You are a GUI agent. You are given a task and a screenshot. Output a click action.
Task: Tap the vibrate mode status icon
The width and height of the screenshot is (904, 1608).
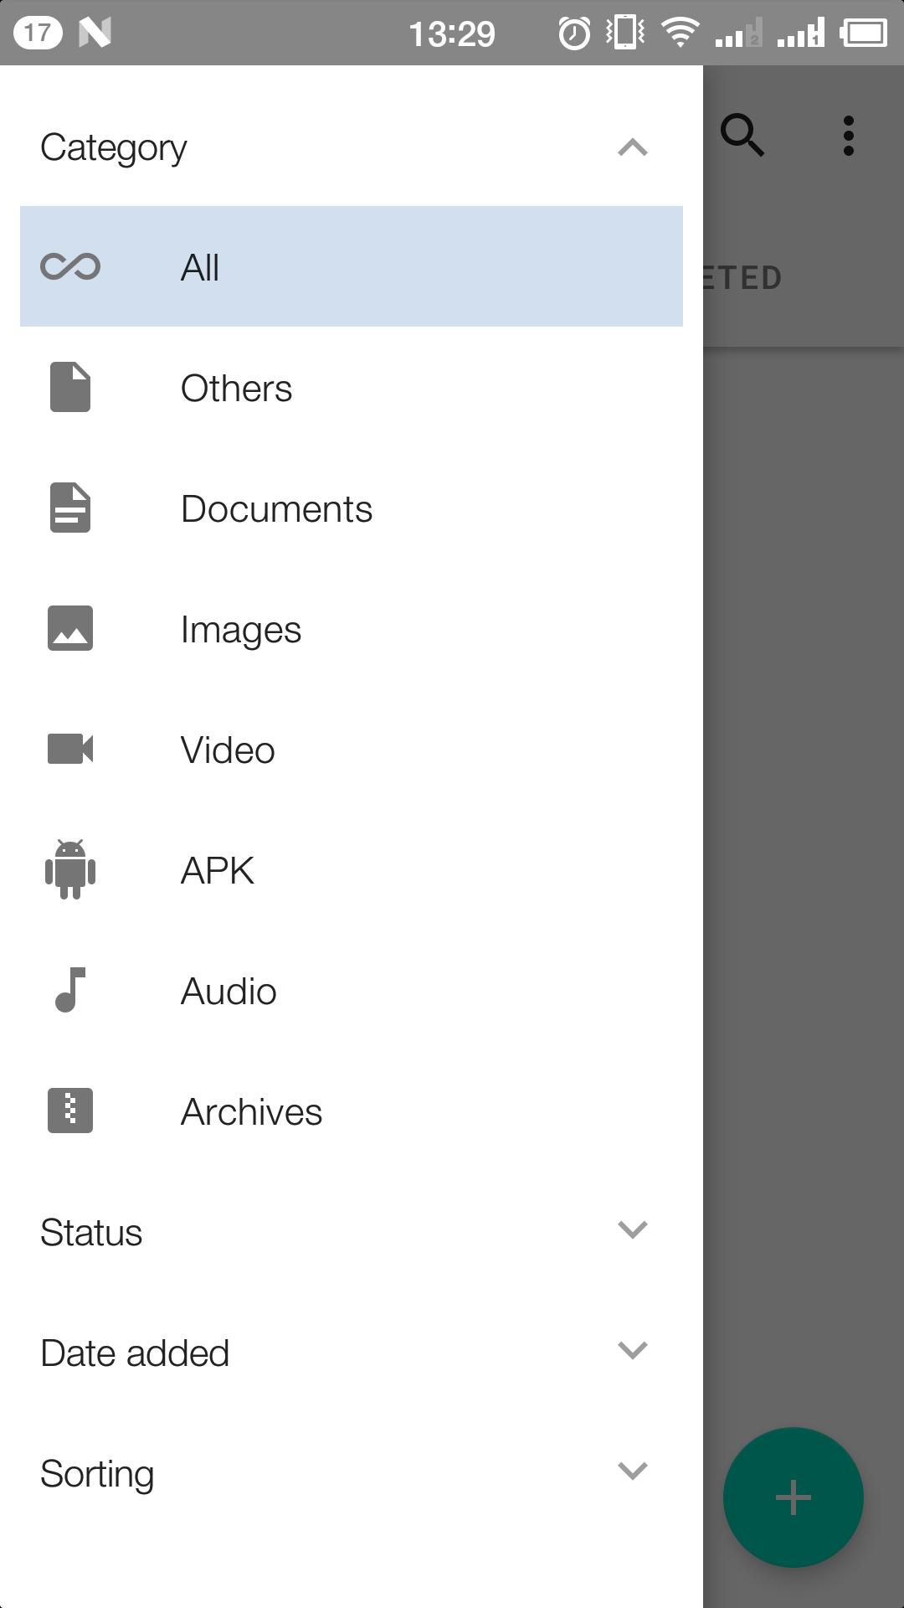click(626, 33)
